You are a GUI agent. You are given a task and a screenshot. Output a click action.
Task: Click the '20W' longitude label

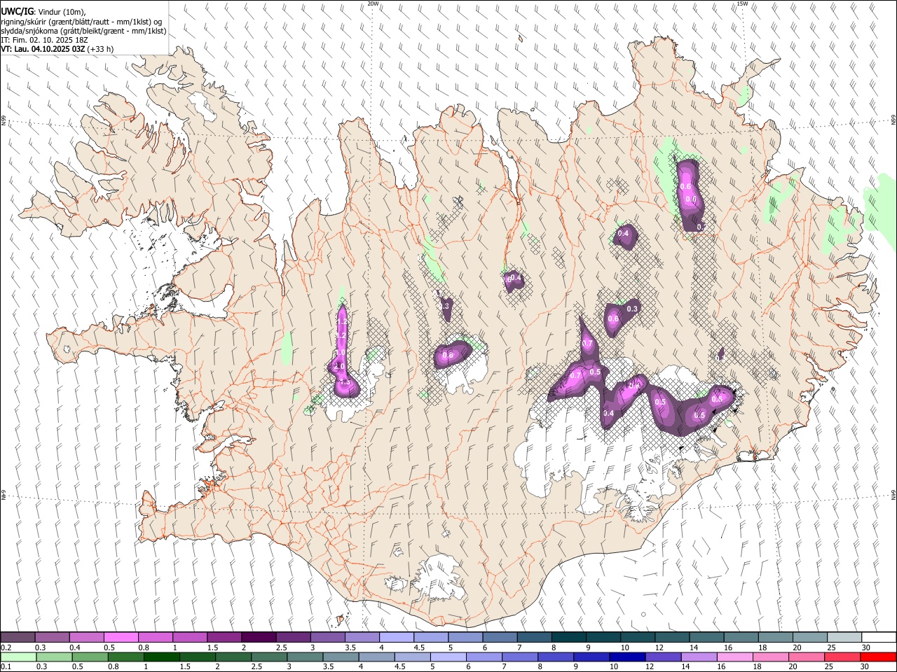[x=373, y=3]
